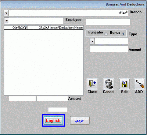
Task: Click the small field above English button
Action: [58, 110]
